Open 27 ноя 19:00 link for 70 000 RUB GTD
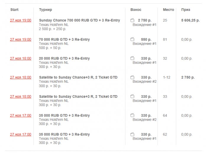This screenshot has width=207, height=153. tap(21, 39)
